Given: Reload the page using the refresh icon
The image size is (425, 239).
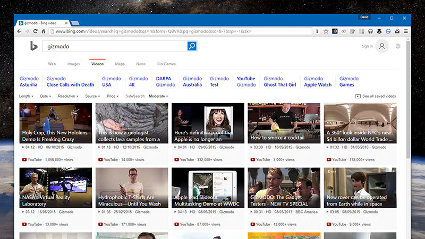Looking at the screenshot, I should pyautogui.click(x=35, y=31).
